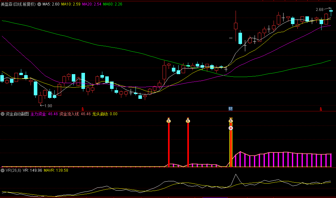Image resolution: width=336 pixels, height=198 pixels.
Task: Click the MA60: 2.26 label
Action: pyautogui.click(x=113, y=4)
